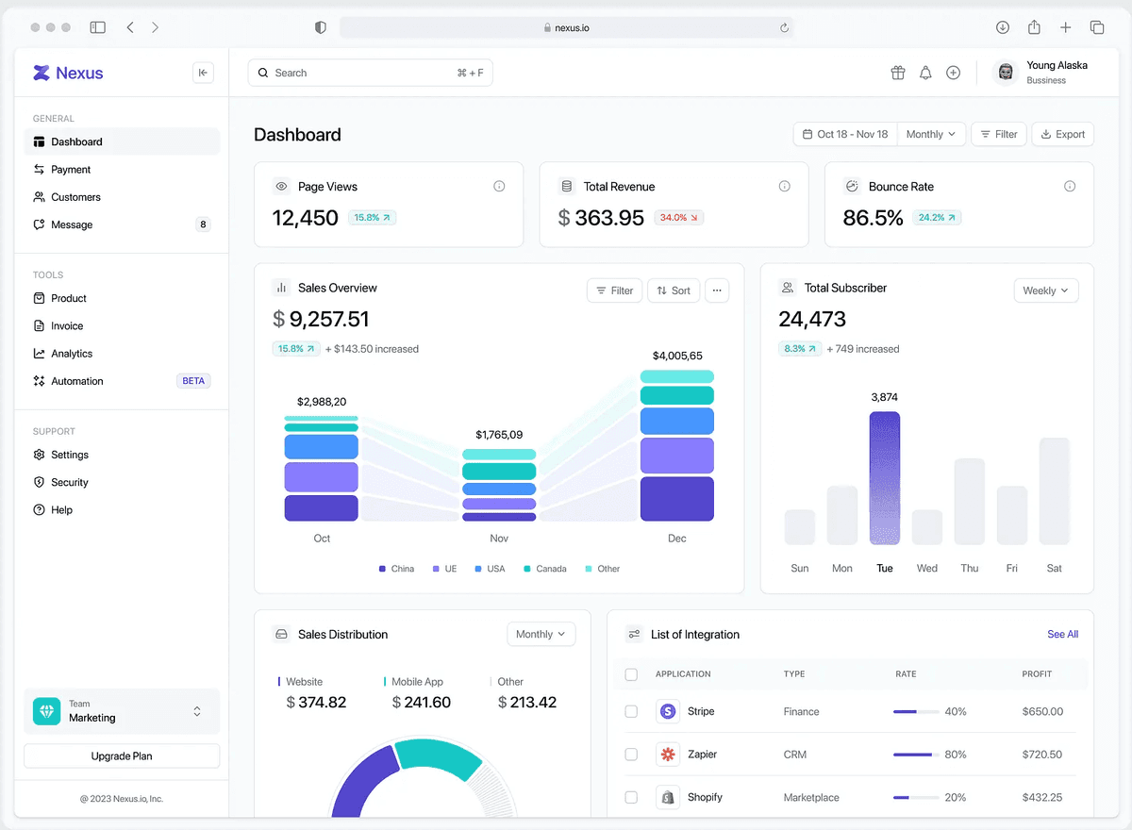1132x830 pixels.
Task: Open Settings under Support
Action: point(70,454)
